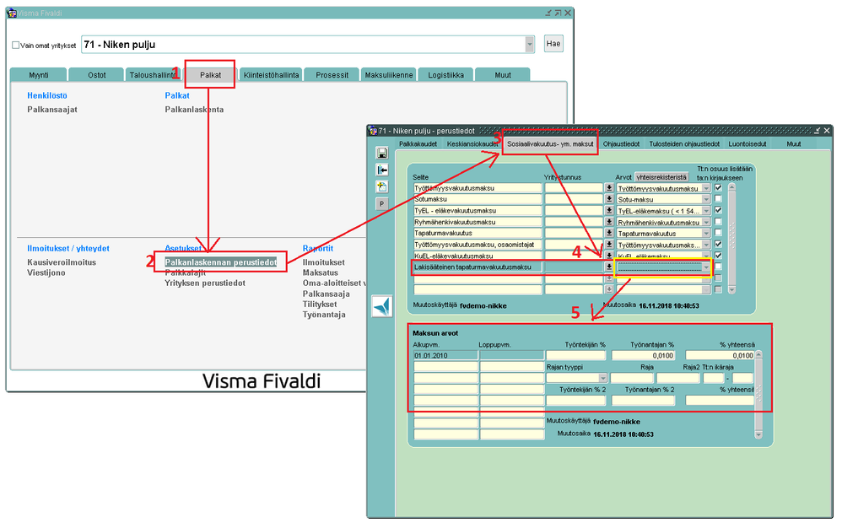Click the yhteisrekisteristä button
The height and width of the screenshot is (523, 842).
click(x=661, y=177)
